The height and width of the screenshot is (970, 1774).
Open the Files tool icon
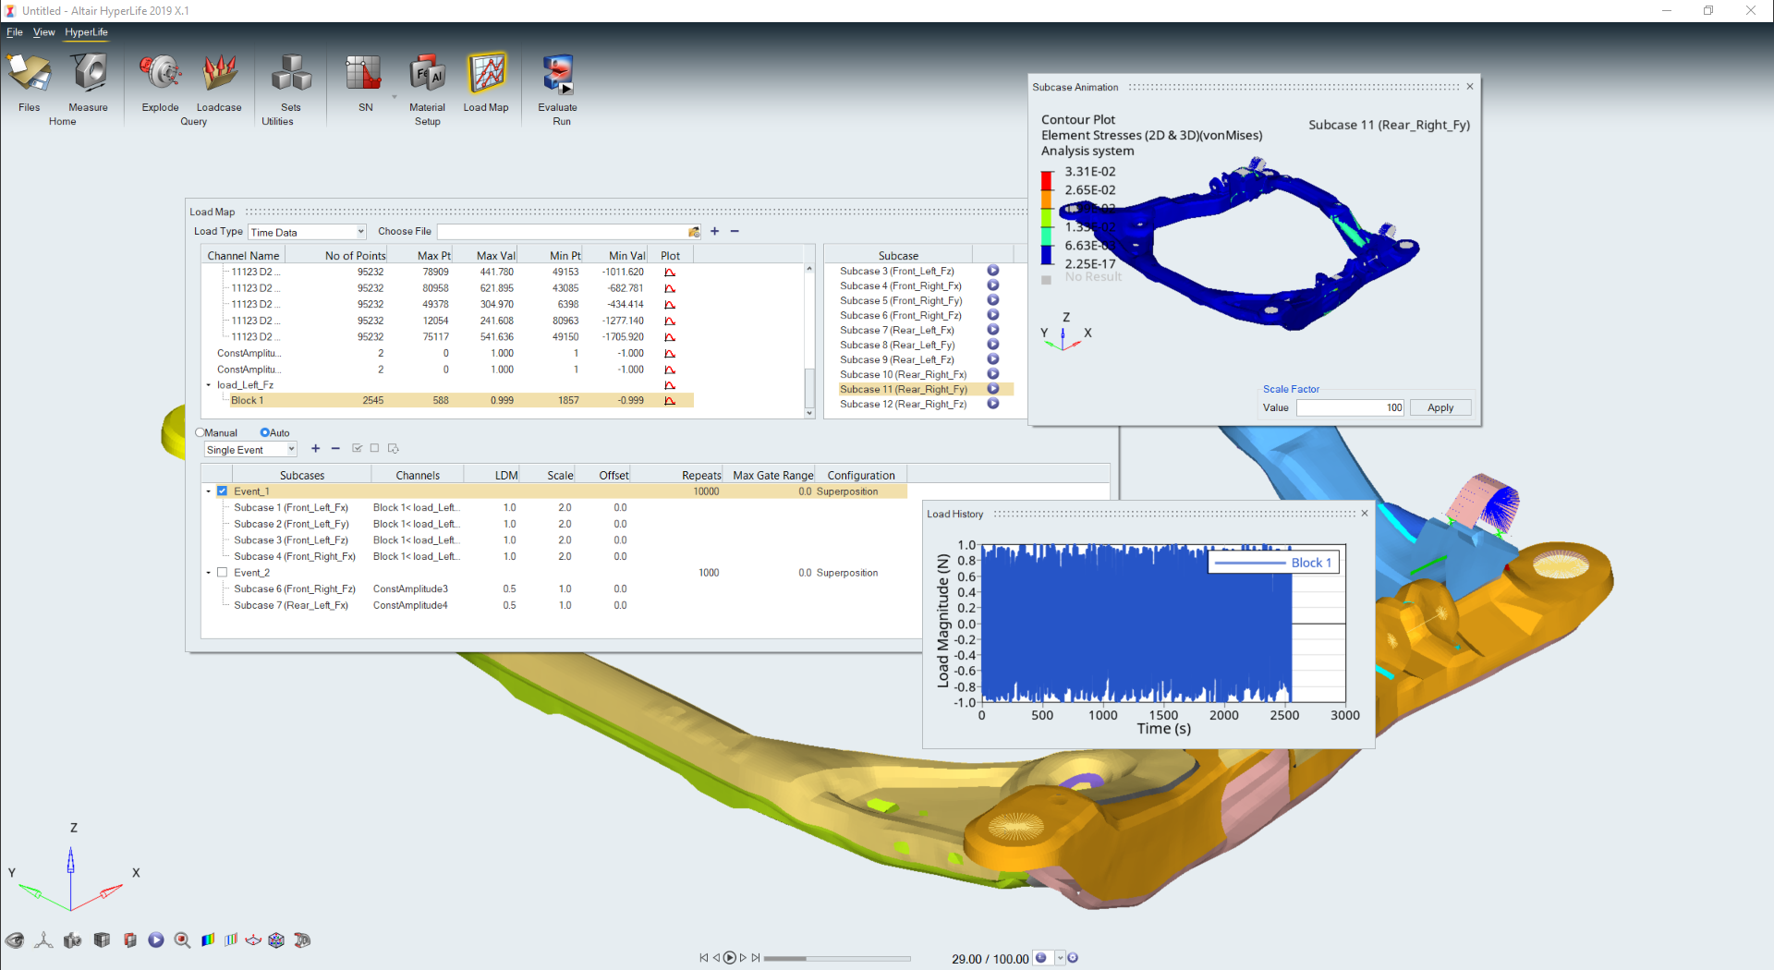[30, 74]
